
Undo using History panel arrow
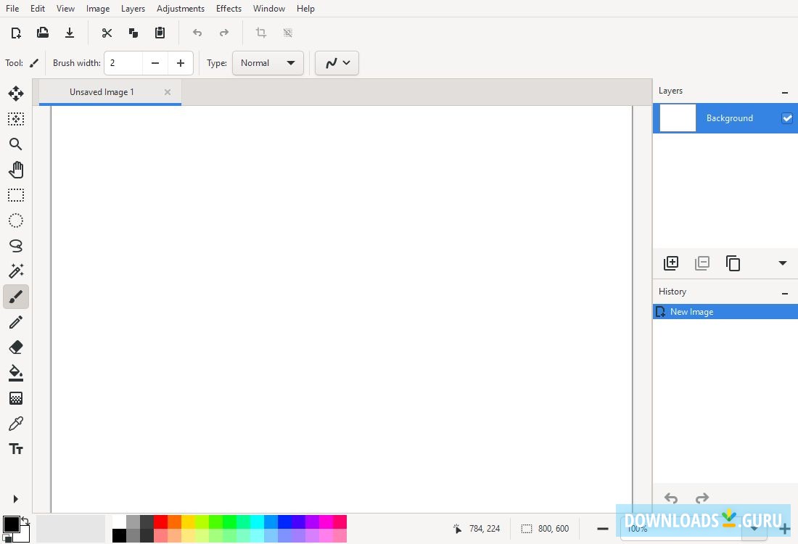coord(670,498)
